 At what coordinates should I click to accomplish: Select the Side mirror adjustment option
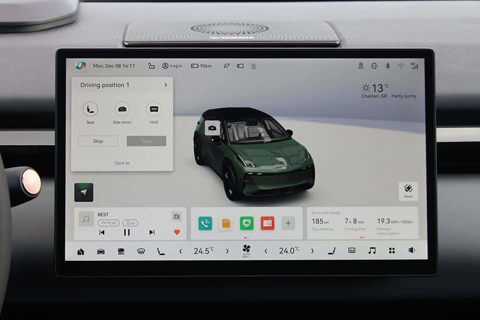[x=122, y=109]
